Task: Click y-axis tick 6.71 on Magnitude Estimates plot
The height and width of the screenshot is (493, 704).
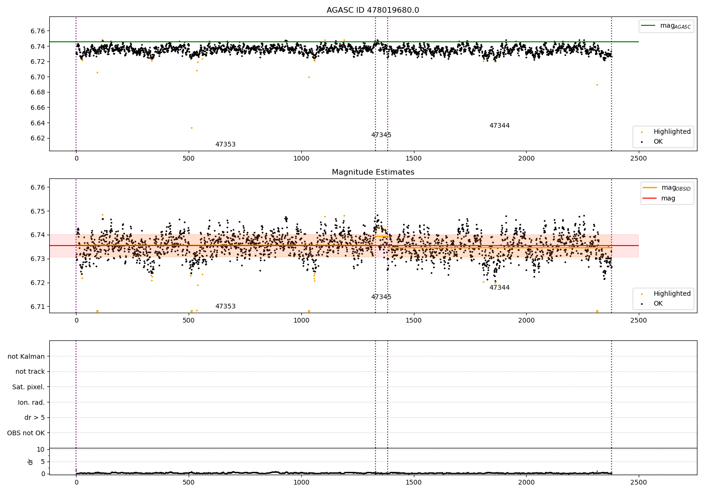Action: 37,307
